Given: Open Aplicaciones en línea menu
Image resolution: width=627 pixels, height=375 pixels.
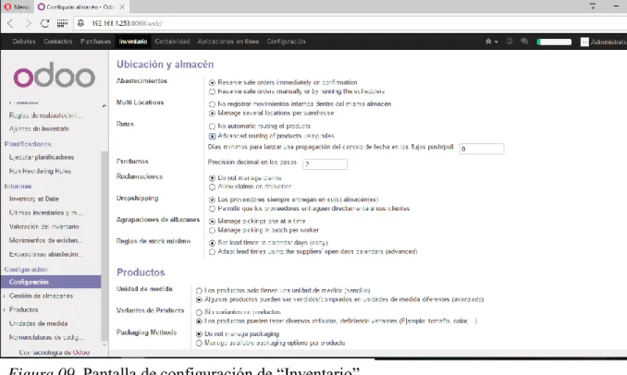Looking at the screenshot, I should click(x=227, y=42).
